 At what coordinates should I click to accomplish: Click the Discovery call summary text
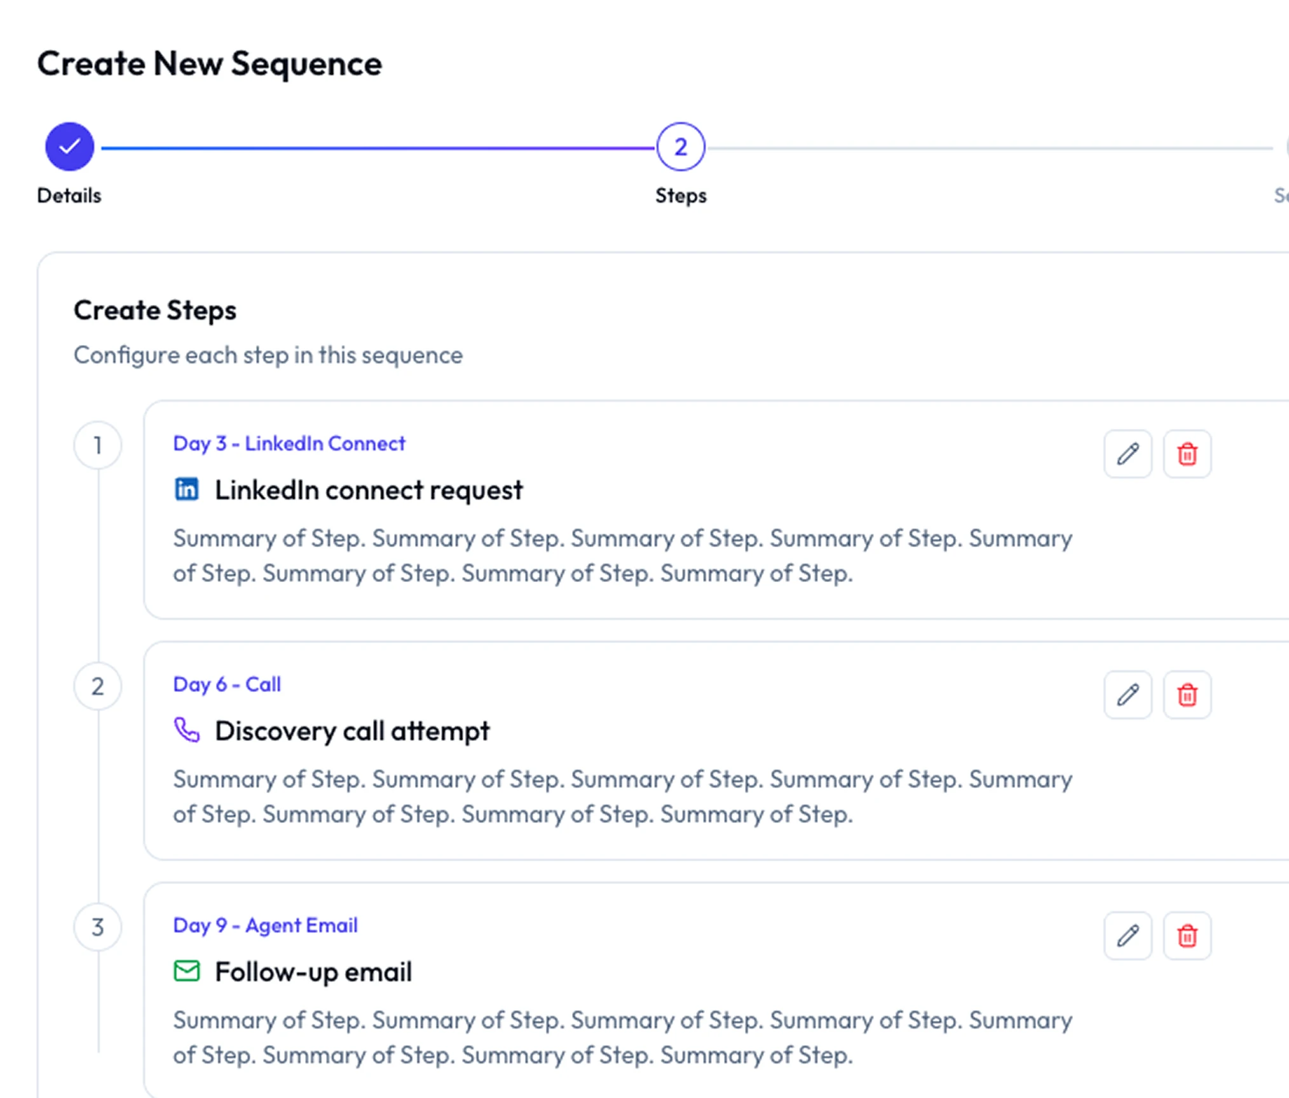pyautogui.click(x=622, y=796)
